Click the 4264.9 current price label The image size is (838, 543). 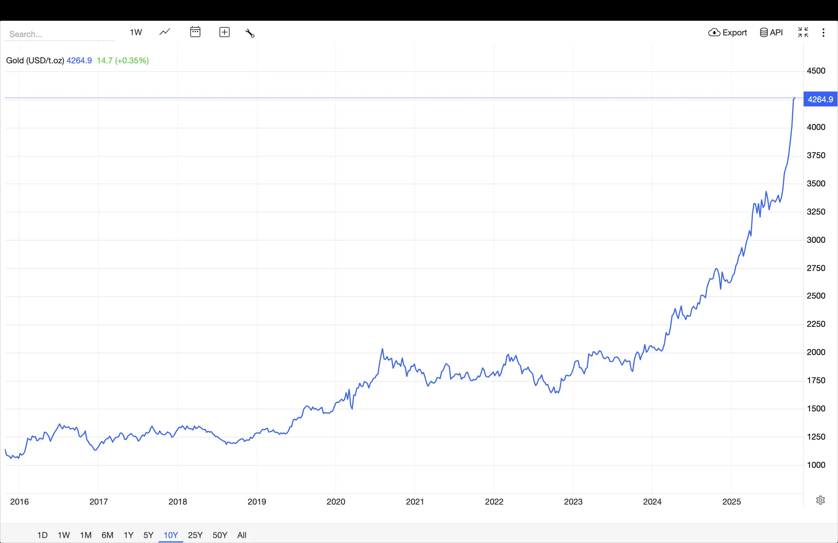coord(820,99)
